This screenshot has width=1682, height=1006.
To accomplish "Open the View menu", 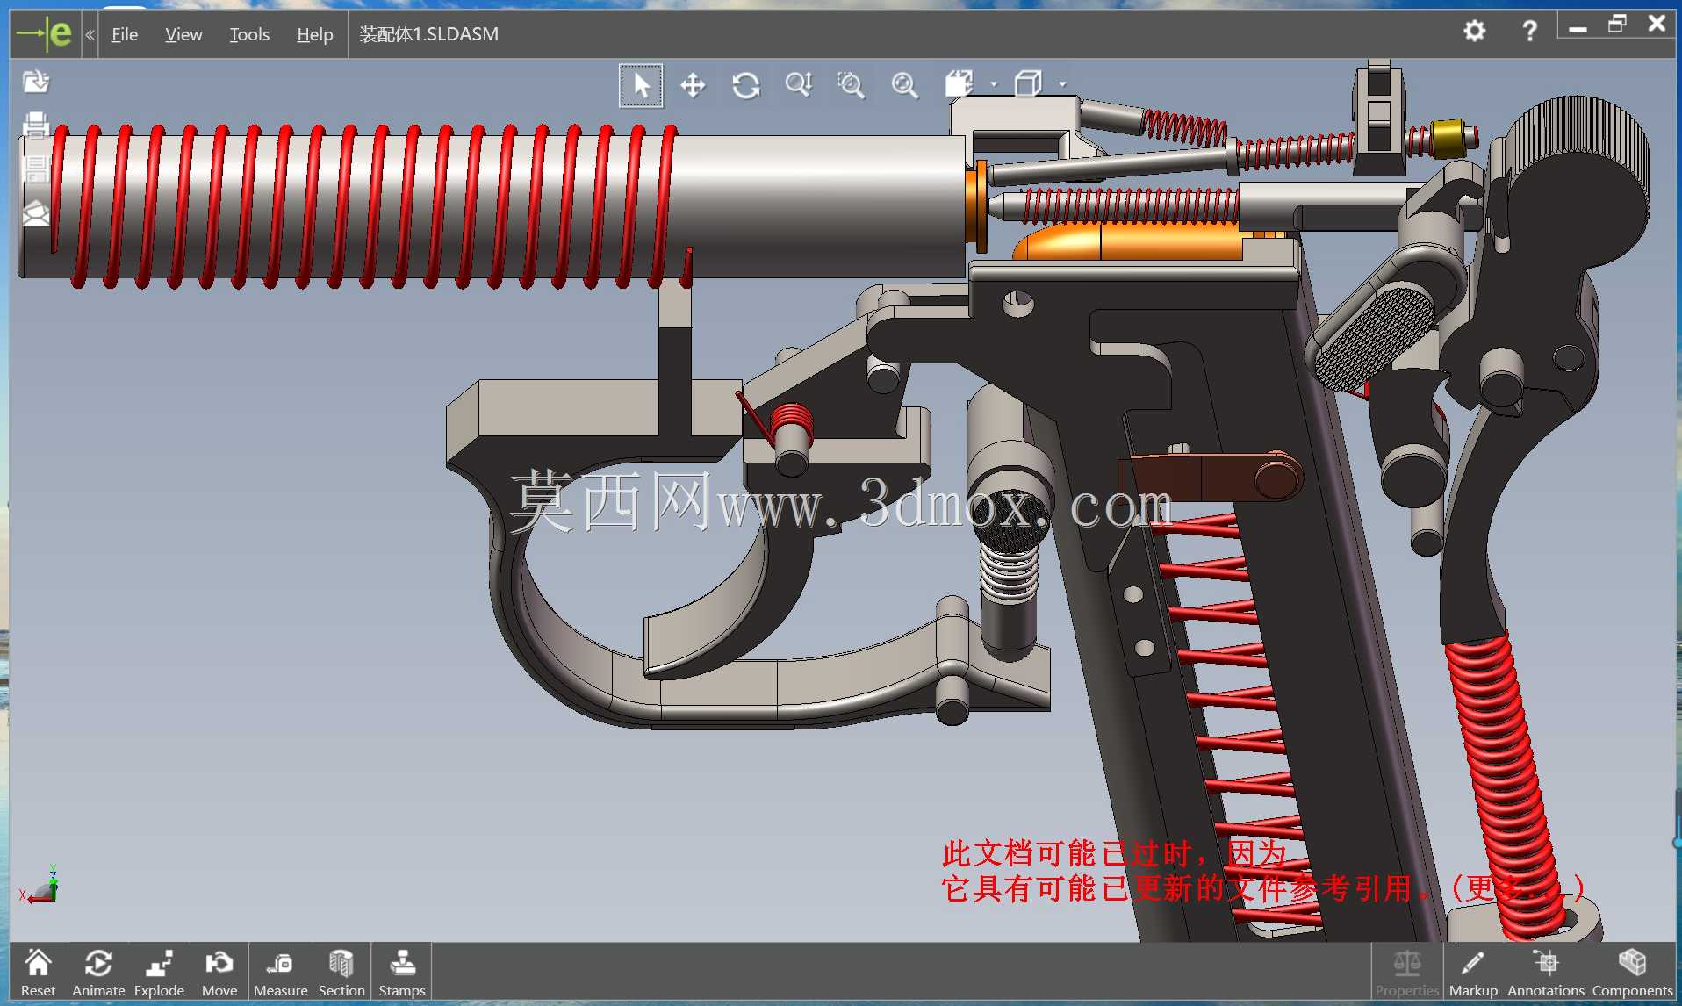I will pyautogui.click(x=183, y=34).
